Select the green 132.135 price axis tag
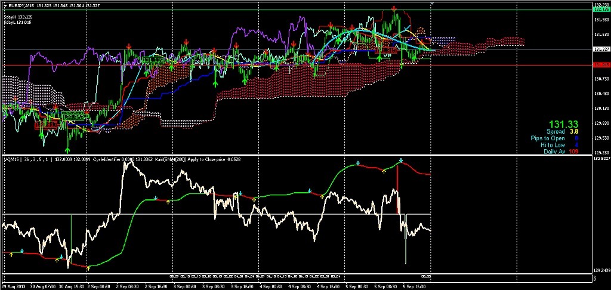The height and width of the screenshot is (290, 611). 601,10
